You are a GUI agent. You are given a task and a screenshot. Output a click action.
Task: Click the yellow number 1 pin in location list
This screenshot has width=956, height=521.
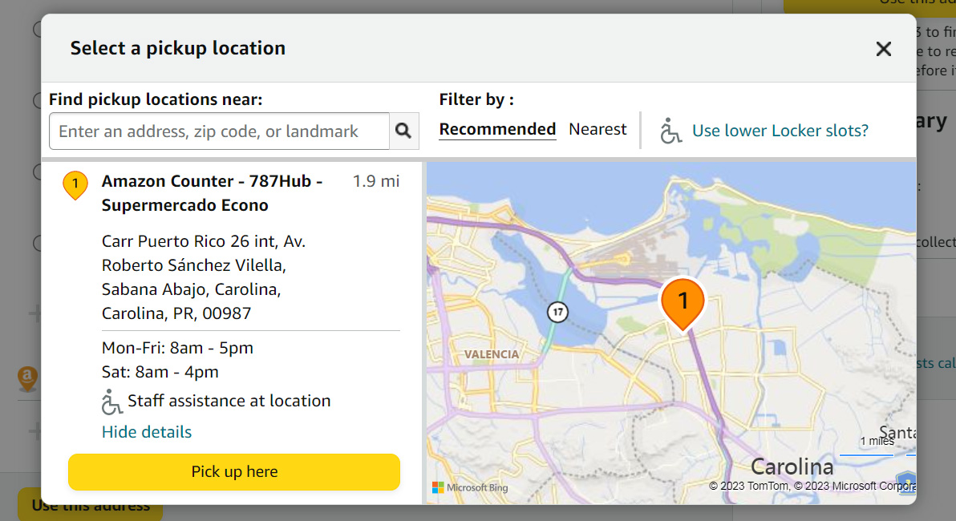tap(75, 185)
